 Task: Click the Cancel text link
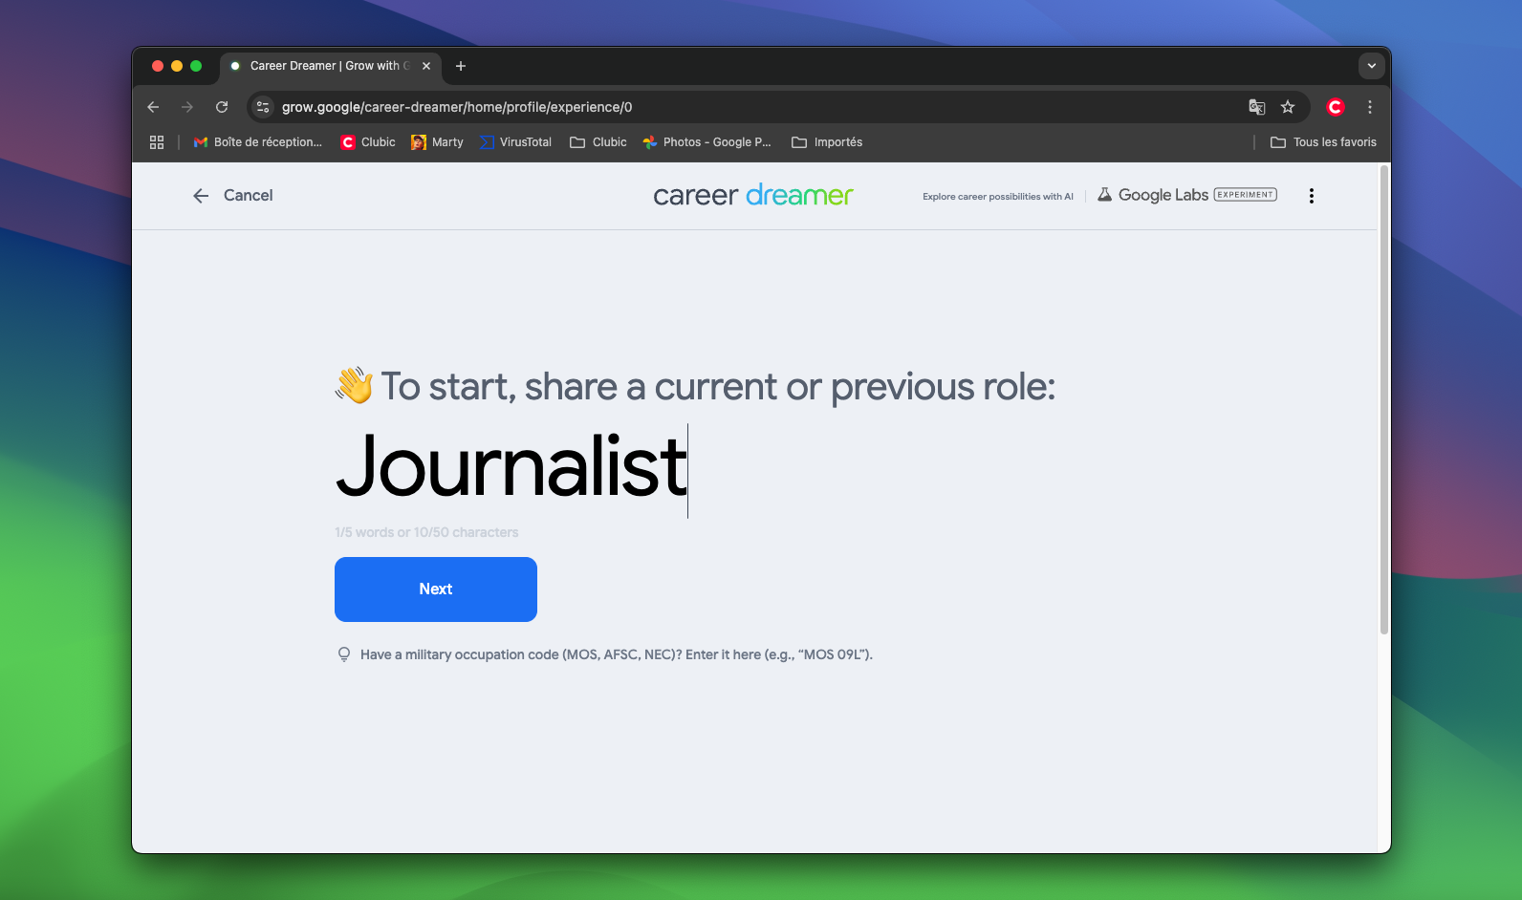click(249, 195)
